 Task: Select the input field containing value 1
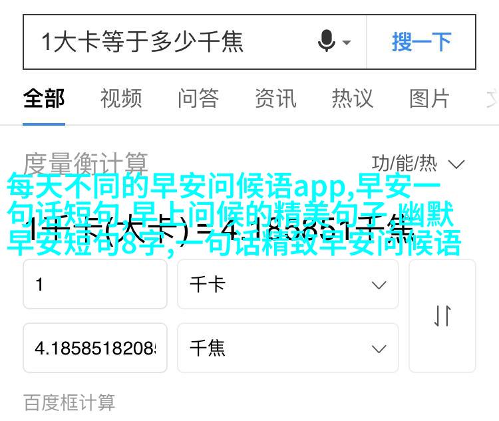point(95,284)
